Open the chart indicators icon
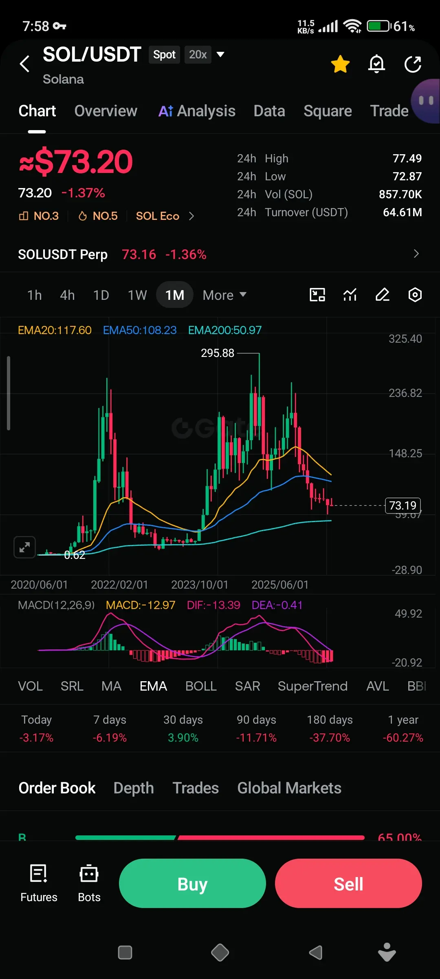Image resolution: width=440 pixels, height=979 pixels. click(350, 295)
